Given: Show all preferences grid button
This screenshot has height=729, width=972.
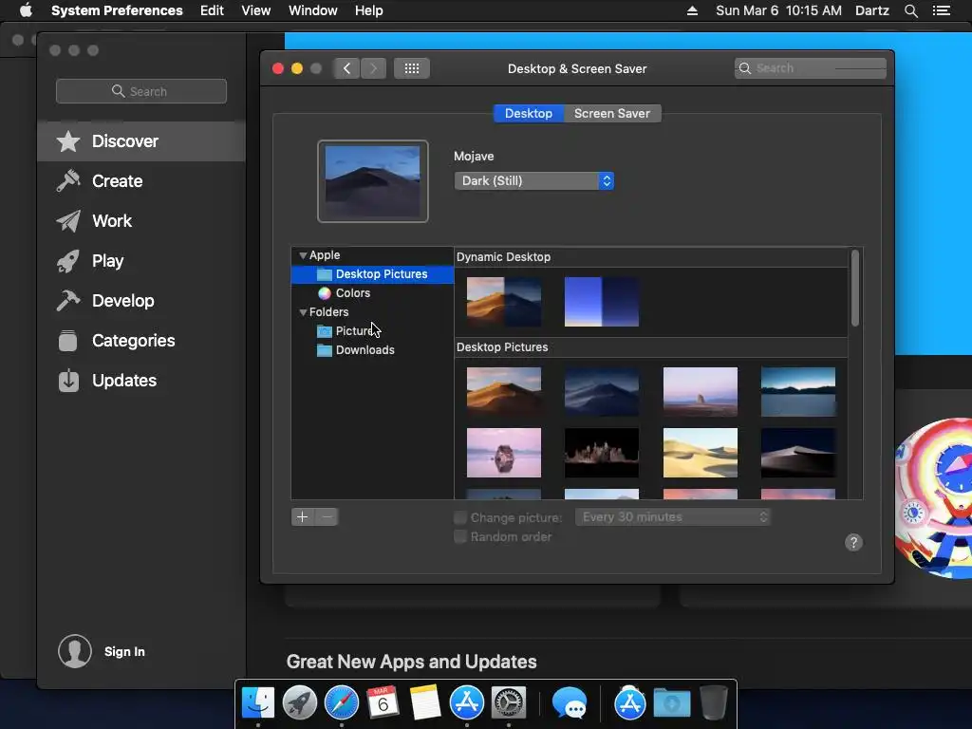Looking at the screenshot, I should tap(412, 68).
